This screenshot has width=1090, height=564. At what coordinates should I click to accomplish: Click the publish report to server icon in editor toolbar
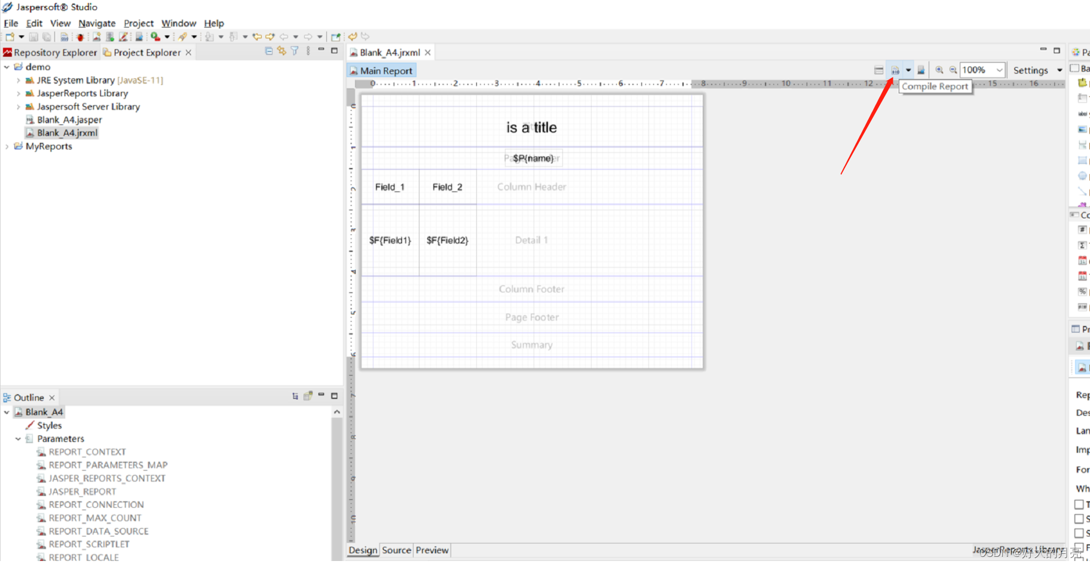(921, 70)
